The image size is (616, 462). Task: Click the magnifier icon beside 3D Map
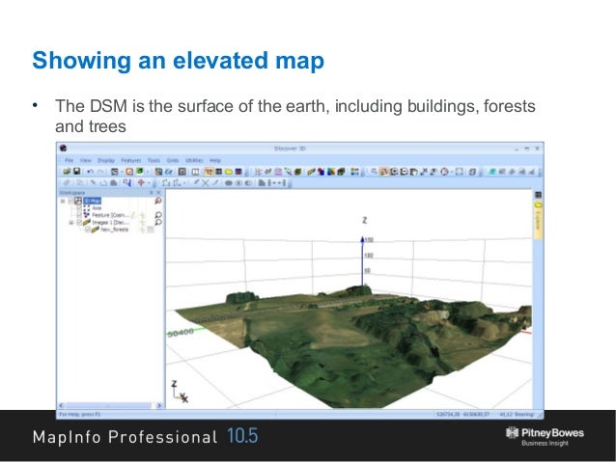157,201
